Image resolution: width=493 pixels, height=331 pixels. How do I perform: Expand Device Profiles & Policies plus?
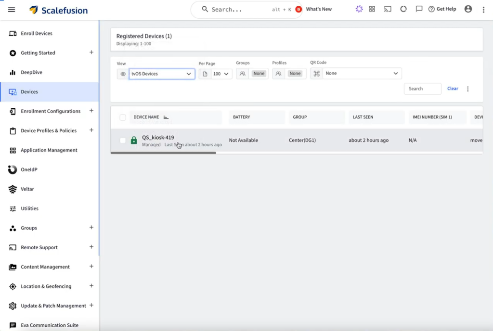pyautogui.click(x=91, y=130)
